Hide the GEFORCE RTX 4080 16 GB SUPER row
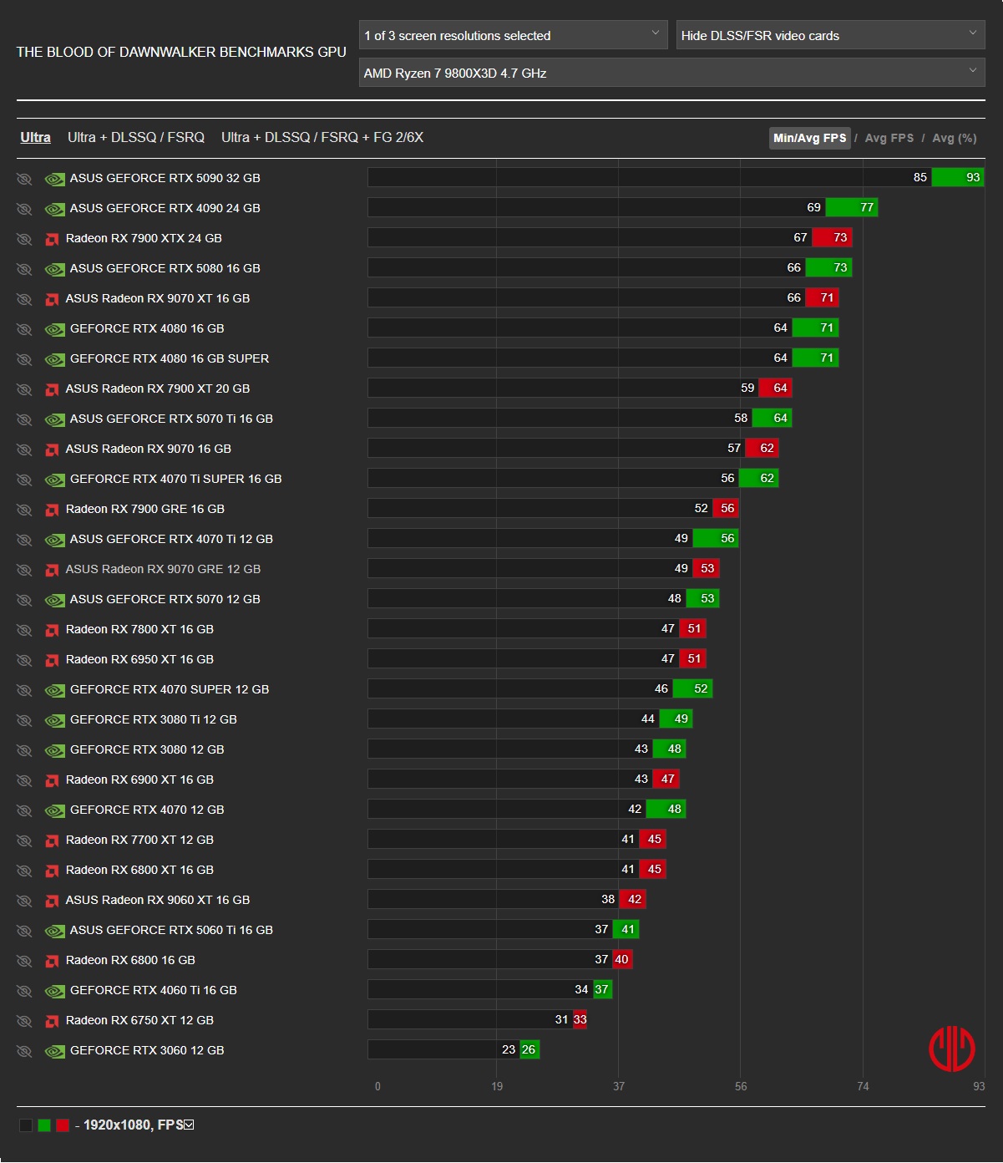This screenshot has width=1003, height=1163. (x=24, y=359)
